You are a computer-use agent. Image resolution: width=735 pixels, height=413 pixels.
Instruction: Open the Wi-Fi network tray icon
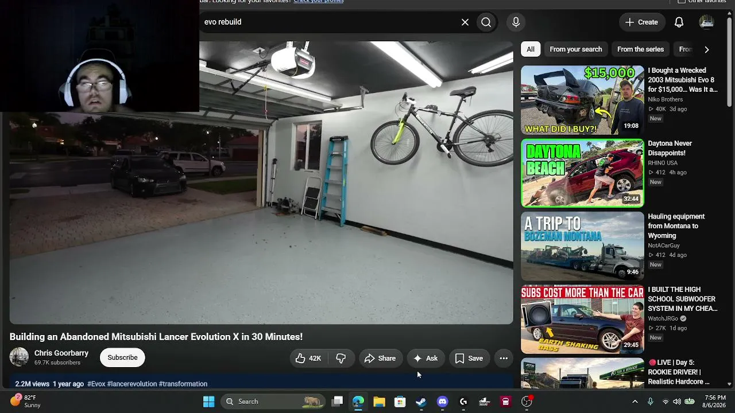(x=666, y=402)
